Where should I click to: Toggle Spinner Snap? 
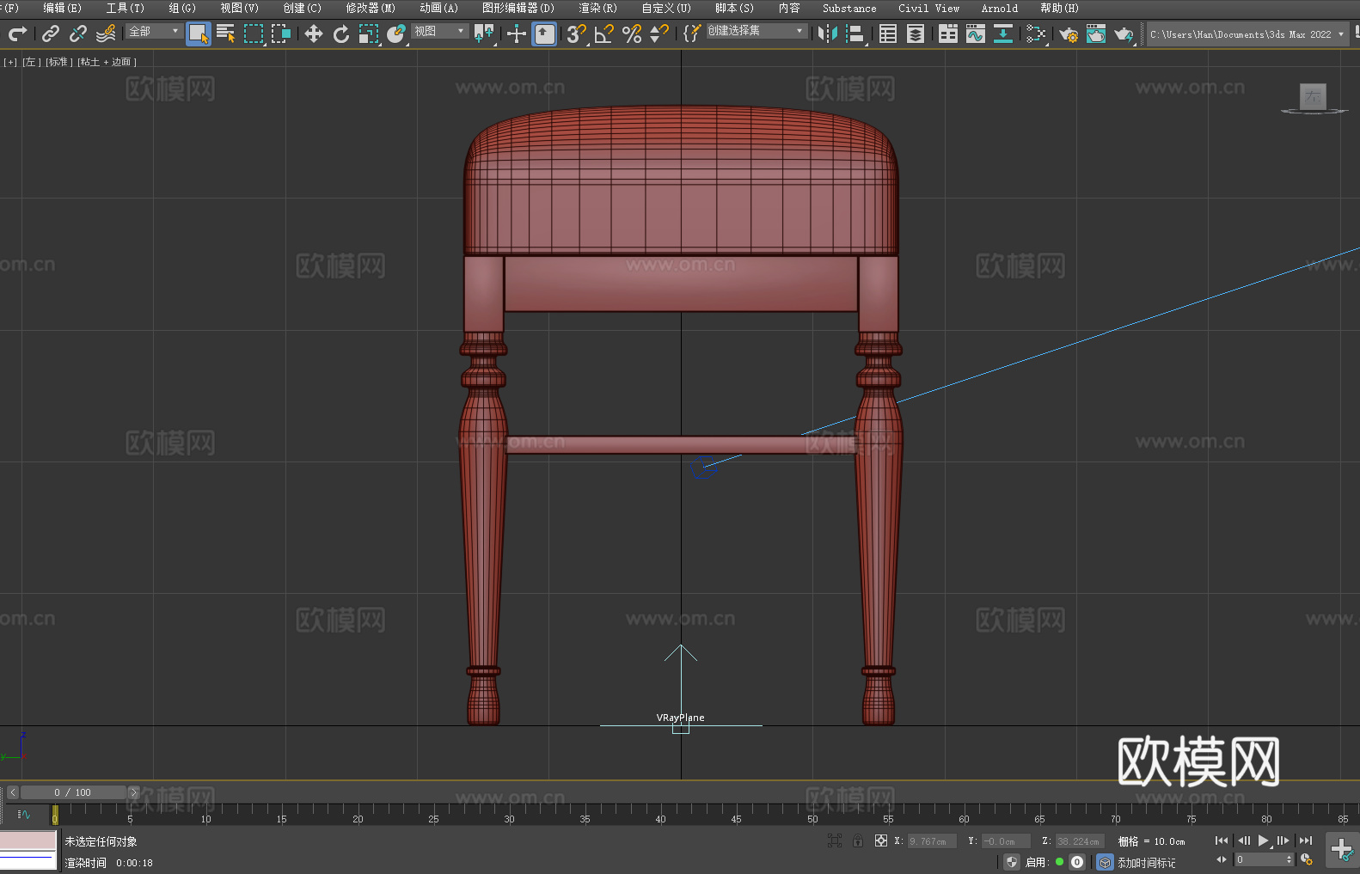[659, 34]
